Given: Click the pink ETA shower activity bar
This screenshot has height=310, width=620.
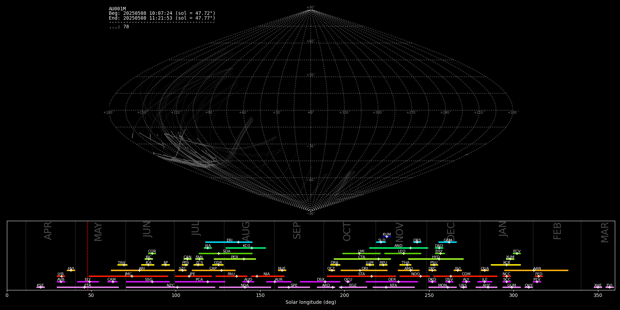Looking at the screenshot, I should click(x=88, y=287).
